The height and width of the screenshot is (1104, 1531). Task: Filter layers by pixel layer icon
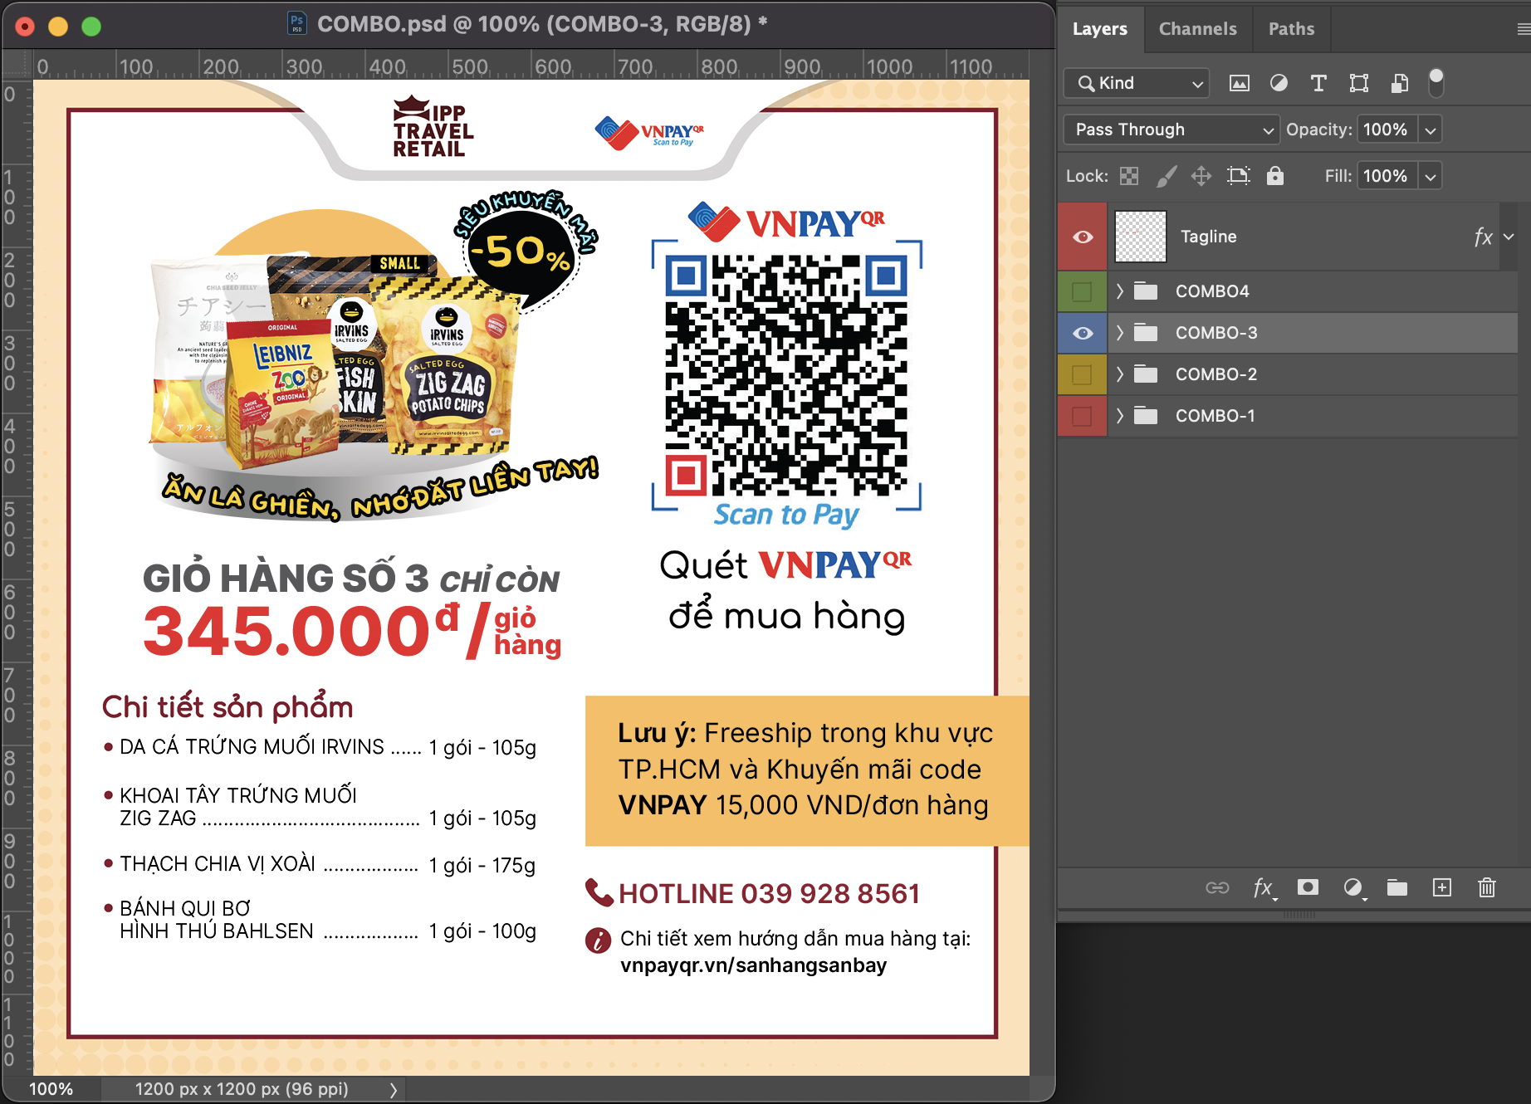click(1239, 83)
